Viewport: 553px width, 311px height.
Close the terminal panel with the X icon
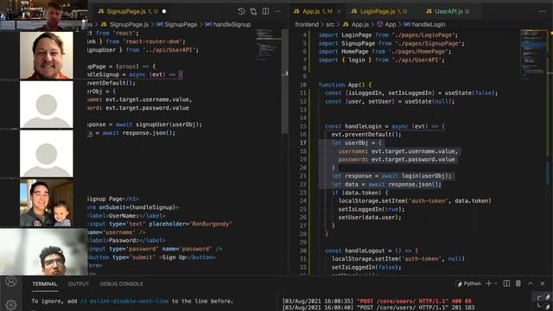543,283
